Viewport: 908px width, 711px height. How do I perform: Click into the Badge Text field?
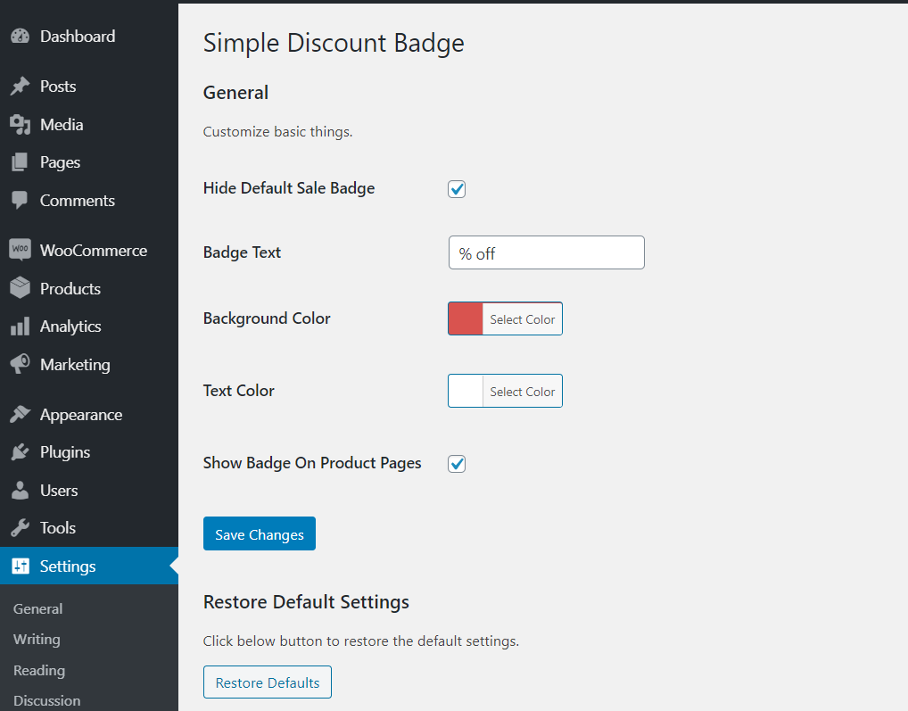tap(546, 253)
